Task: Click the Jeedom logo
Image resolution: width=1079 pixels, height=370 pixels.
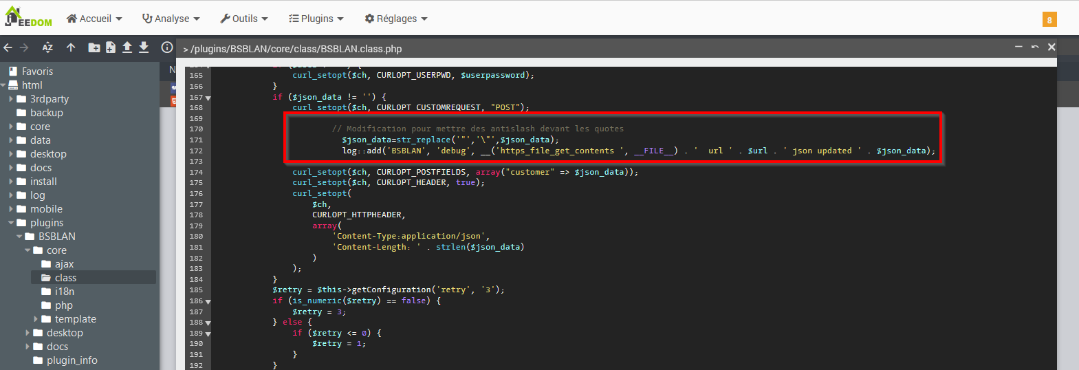Action: [x=28, y=18]
